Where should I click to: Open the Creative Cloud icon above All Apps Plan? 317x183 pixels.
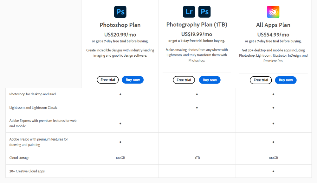coord(273,12)
